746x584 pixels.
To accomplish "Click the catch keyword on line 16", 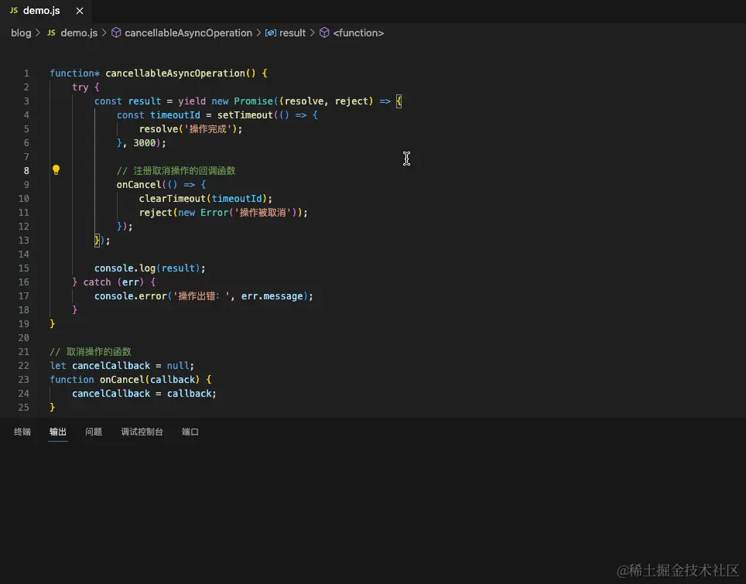I will click(97, 282).
